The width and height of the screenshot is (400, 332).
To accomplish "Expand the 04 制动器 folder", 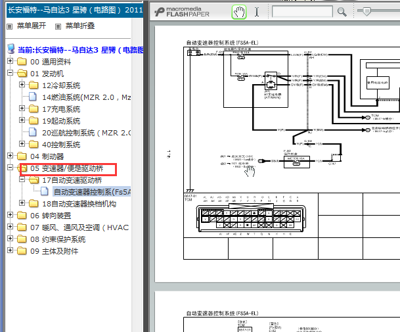I will coord(10,156).
